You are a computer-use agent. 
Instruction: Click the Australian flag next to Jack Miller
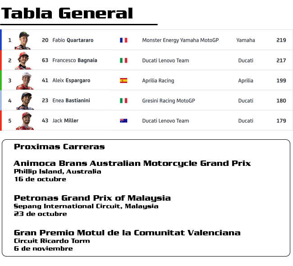click(124, 121)
